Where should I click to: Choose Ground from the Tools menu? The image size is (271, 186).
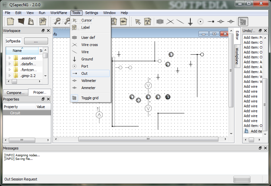point(90,59)
